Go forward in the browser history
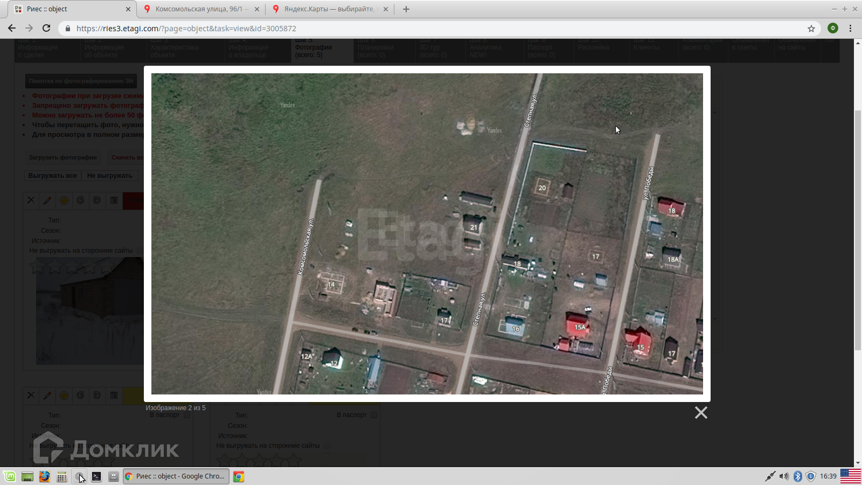Viewport: 862px width, 485px height. 29,28
